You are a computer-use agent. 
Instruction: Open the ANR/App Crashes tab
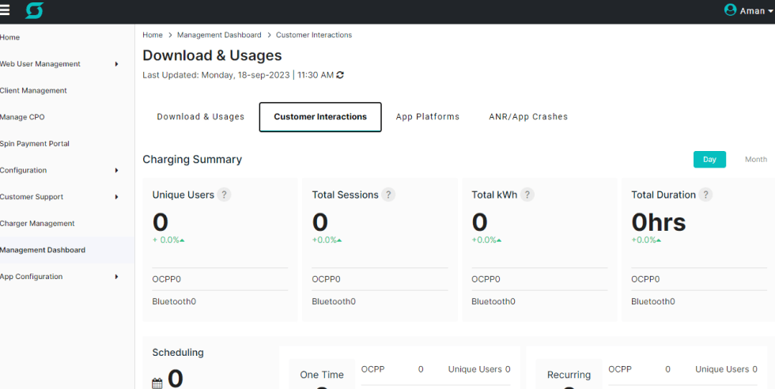point(528,117)
